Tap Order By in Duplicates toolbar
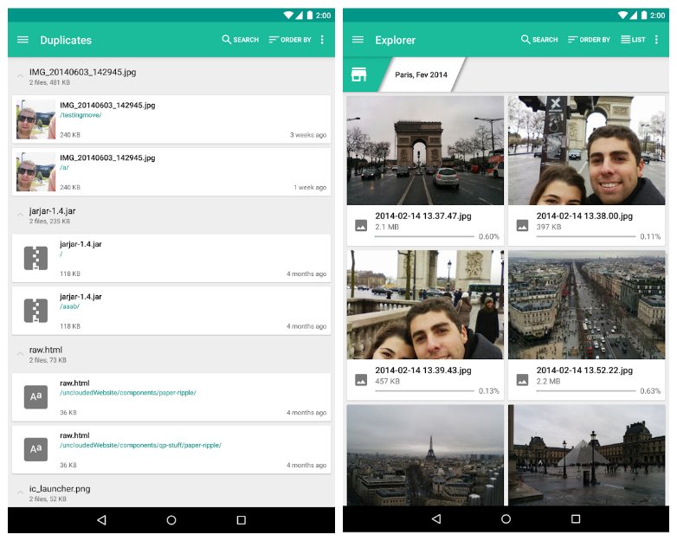677x541 pixels. pos(290,40)
